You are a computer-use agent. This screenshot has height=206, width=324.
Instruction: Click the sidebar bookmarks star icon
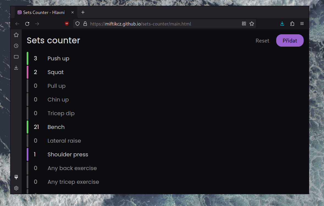(16, 35)
